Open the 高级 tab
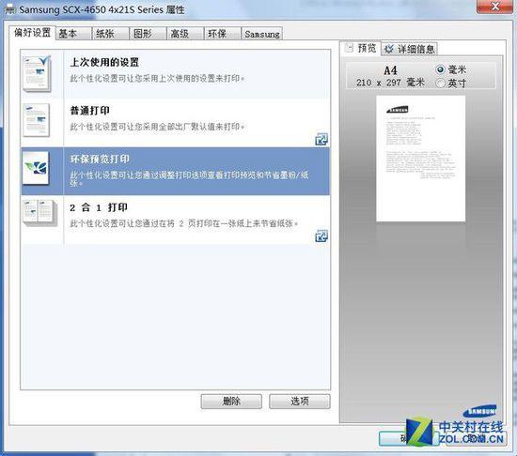This screenshot has height=456, width=517. pos(185,34)
